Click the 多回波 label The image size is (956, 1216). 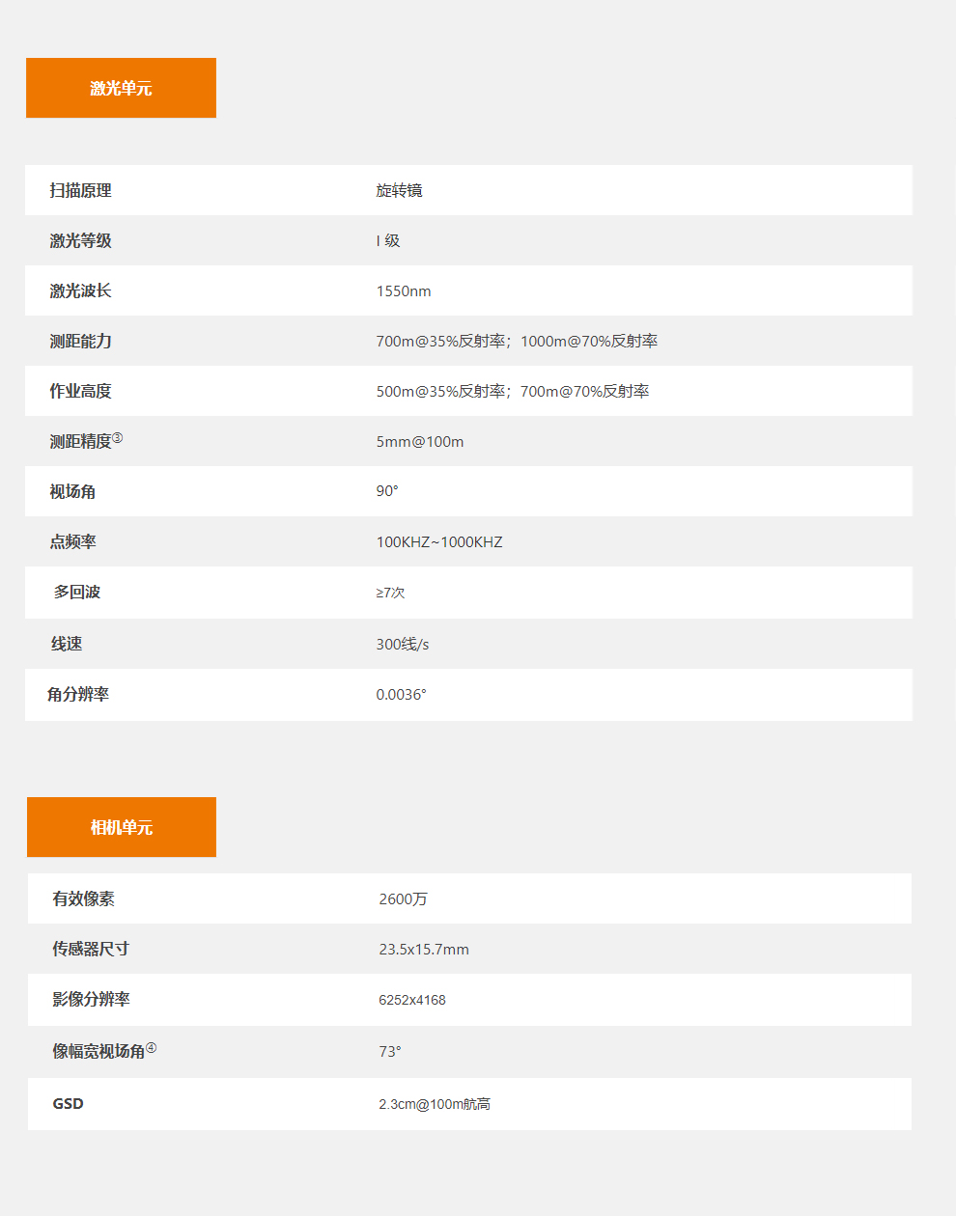click(77, 593)
